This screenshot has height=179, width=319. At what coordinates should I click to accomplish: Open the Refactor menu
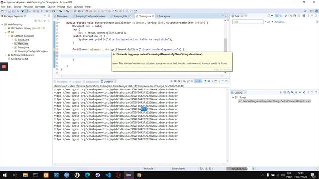click(28, 7)
